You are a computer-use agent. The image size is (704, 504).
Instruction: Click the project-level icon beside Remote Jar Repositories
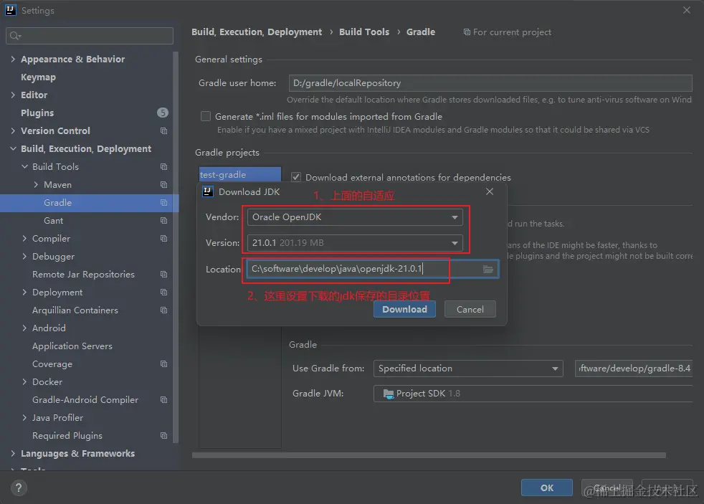pos(164,275)
